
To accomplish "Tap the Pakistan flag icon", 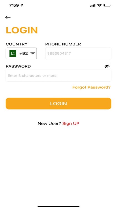I will (x=13, y=54).
